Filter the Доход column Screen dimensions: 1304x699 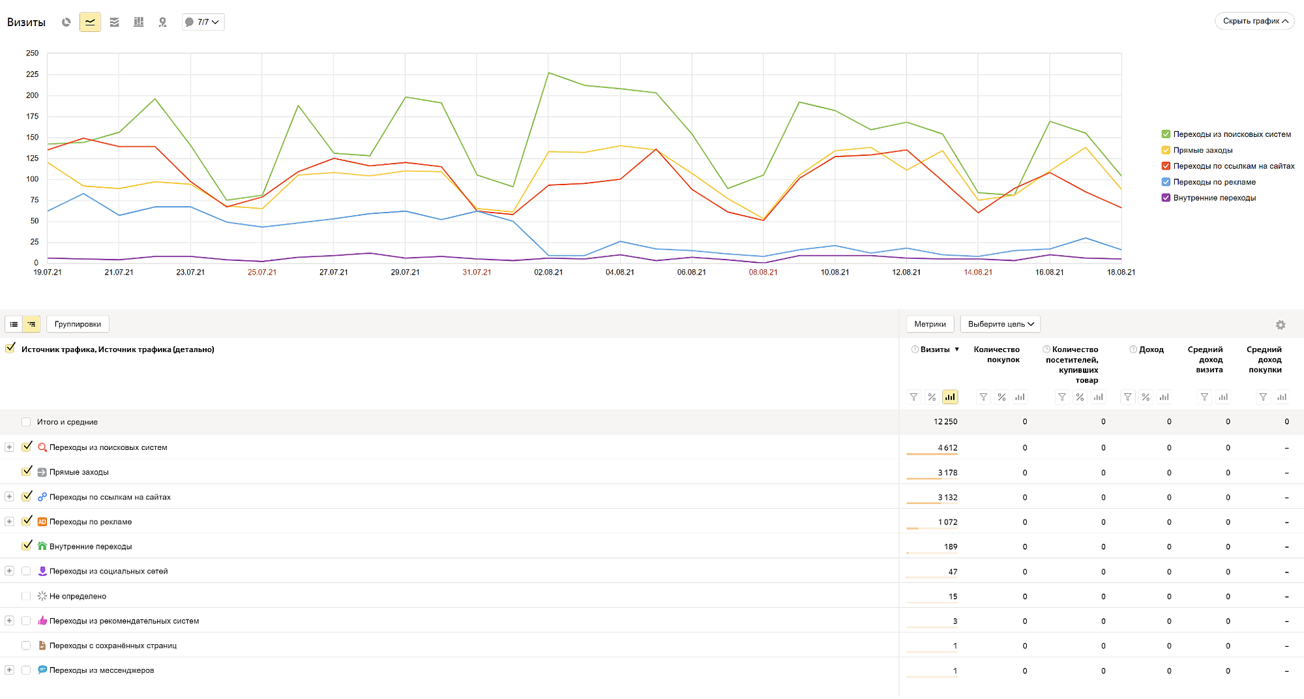pyautogui.click(x=1127, y=397)
